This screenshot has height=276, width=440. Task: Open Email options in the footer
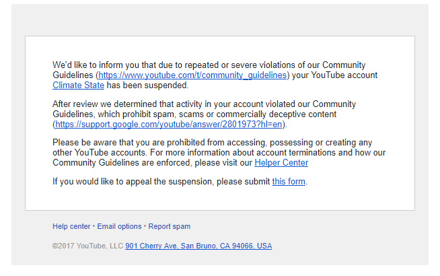tap(119, 227)
